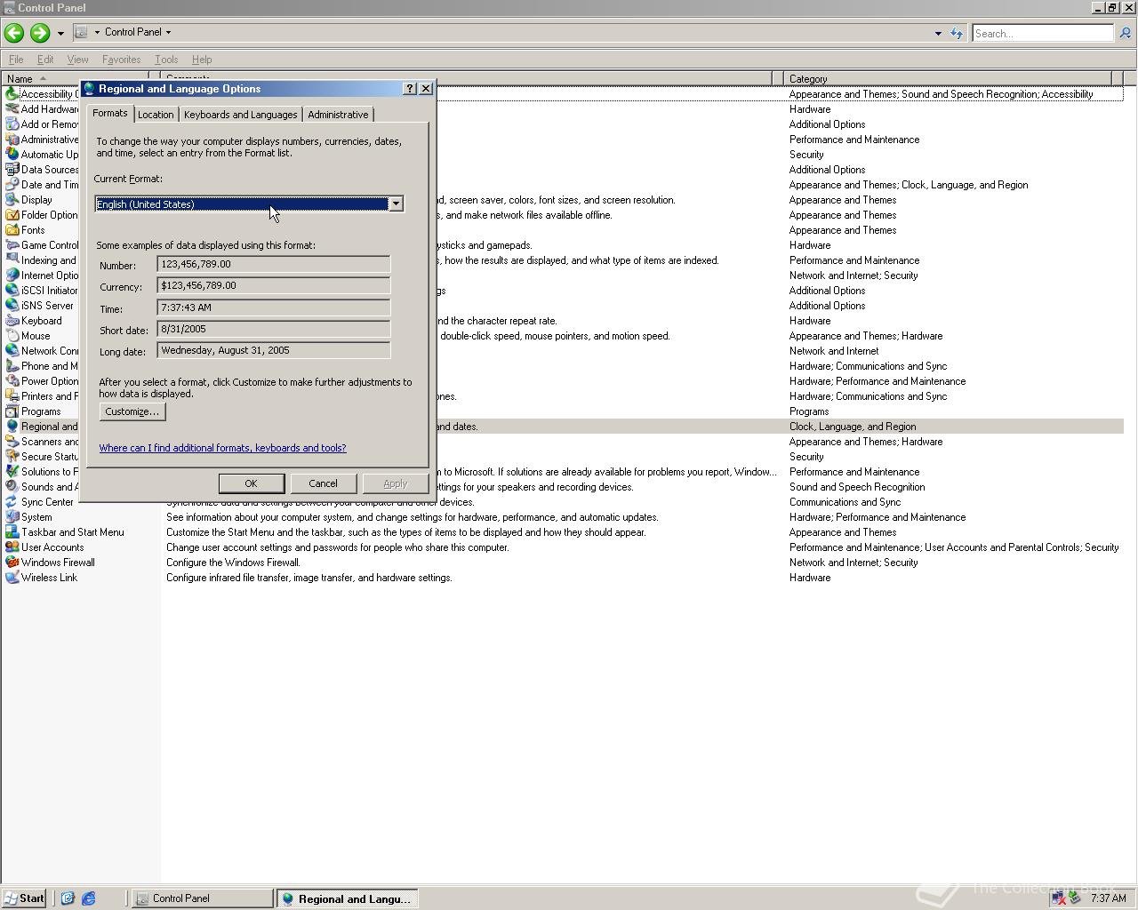The width and height of the screenshot is (1138, 910).
Task: Open the System icon
Action: coord(12,517)
